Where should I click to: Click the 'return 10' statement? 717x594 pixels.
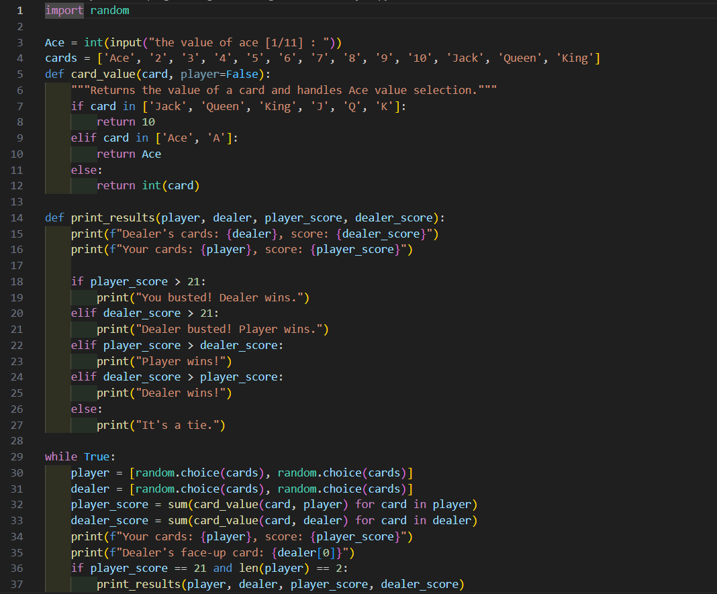[x=126, y=121]
